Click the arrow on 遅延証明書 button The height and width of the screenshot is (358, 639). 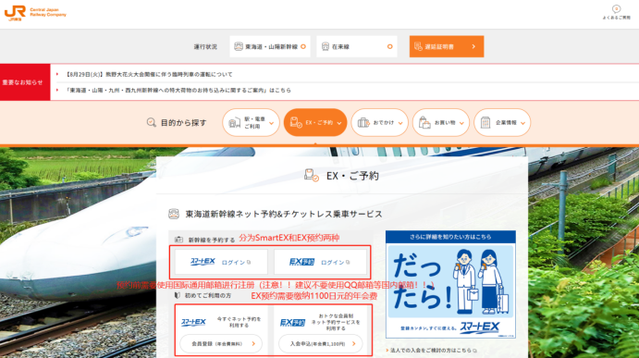(x=473, y=46)
